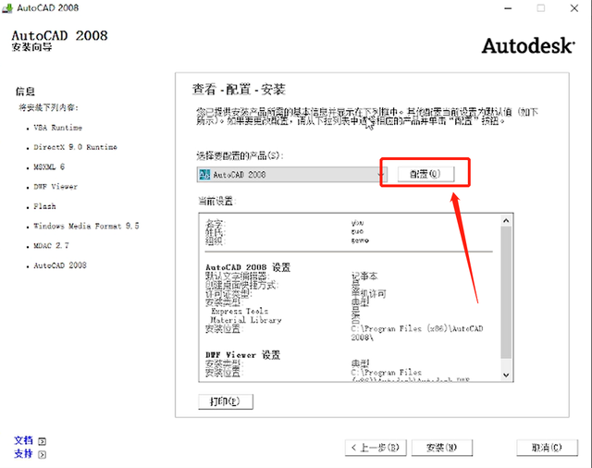The width and height of the screenshot is (592, 468).
Task: Minimize the AutoCAD 2008 installer window
Action: click(508, 8)
